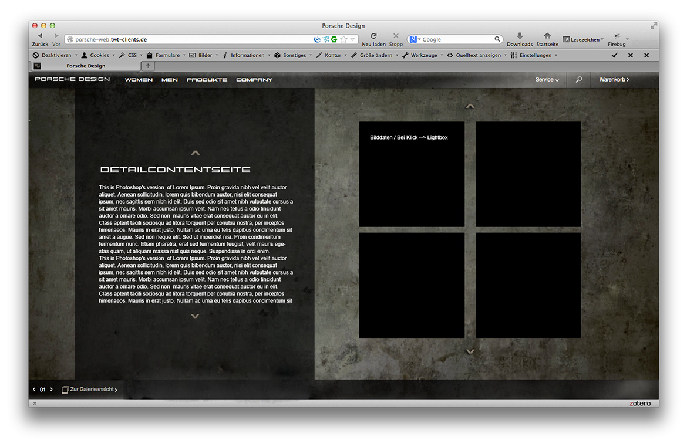Click the Downloads toolbar icon
Image resolution: width=687 pixels, height=440 pixels.
pyautogui.click(x=520, y=36)
